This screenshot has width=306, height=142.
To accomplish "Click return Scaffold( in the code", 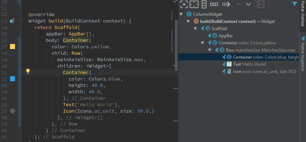I will tap(57, 28).
